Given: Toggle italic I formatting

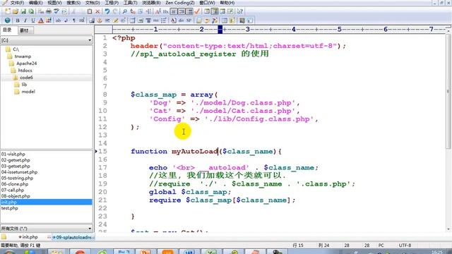Looking at the screenshot, I should tap(25, 20).
